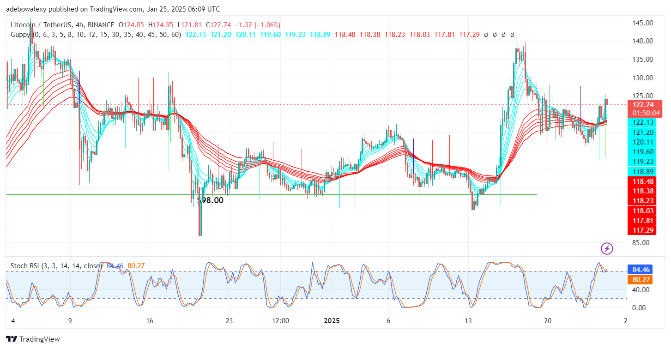671x349 pixels.
Task: Click the Guppy legend value 122.13
Action: click(x=196, y=34)
